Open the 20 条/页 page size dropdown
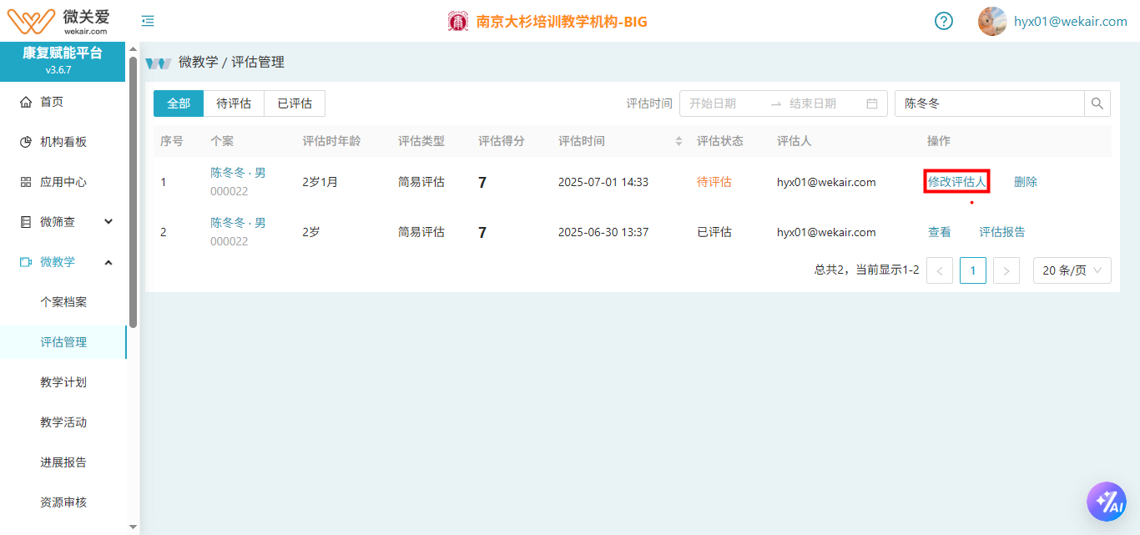This screenshot has width=1140, height=535. tap(1072, 270)
